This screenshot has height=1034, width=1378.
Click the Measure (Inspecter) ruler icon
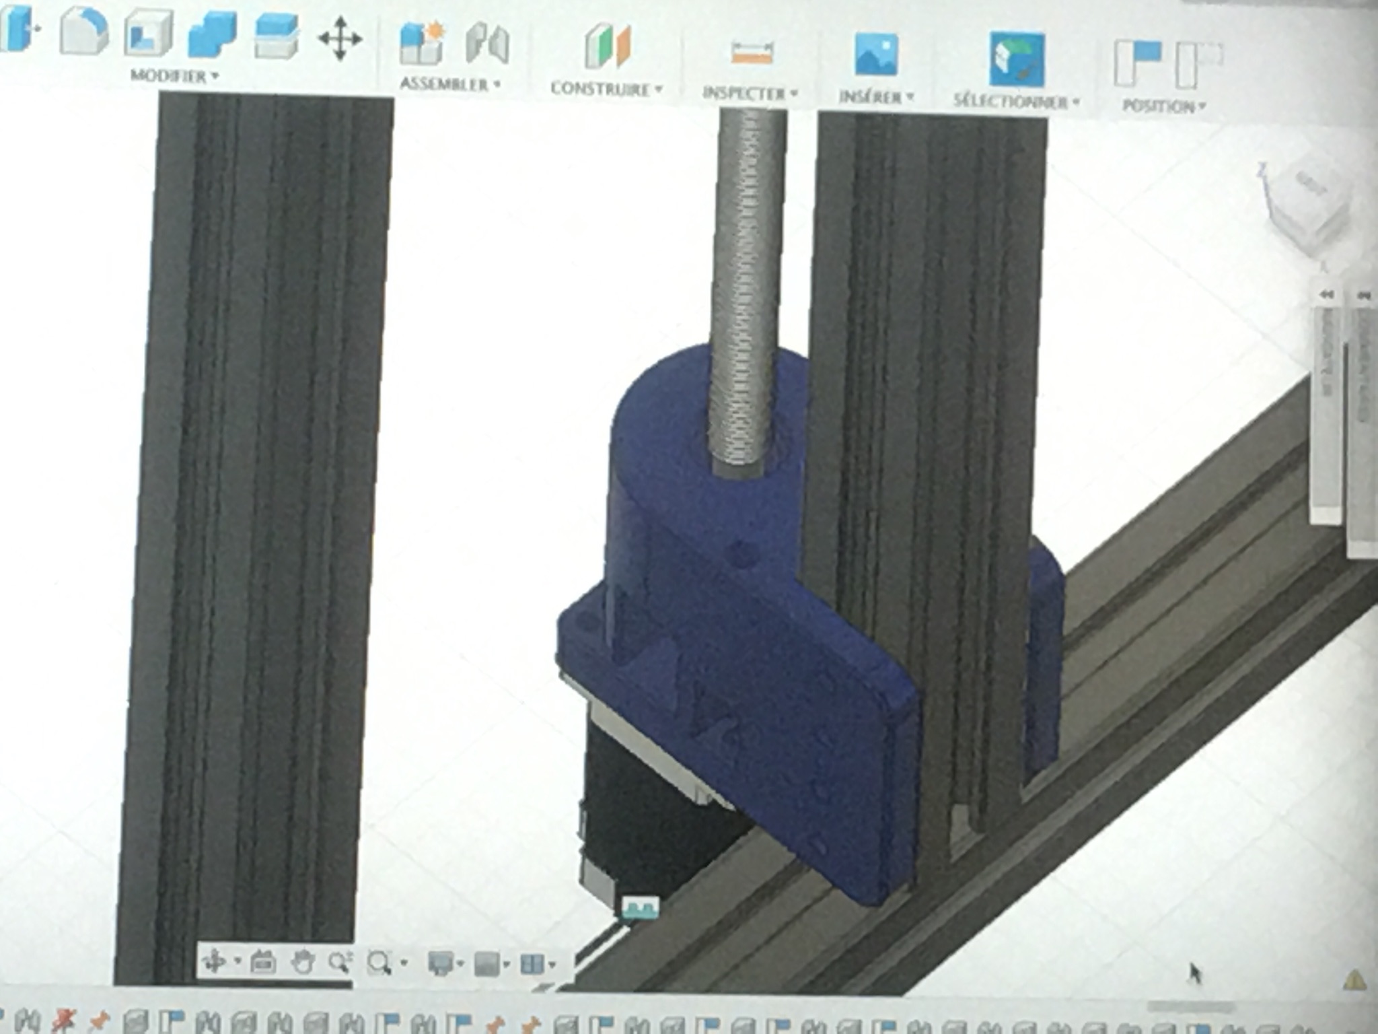tap(752, 53)
